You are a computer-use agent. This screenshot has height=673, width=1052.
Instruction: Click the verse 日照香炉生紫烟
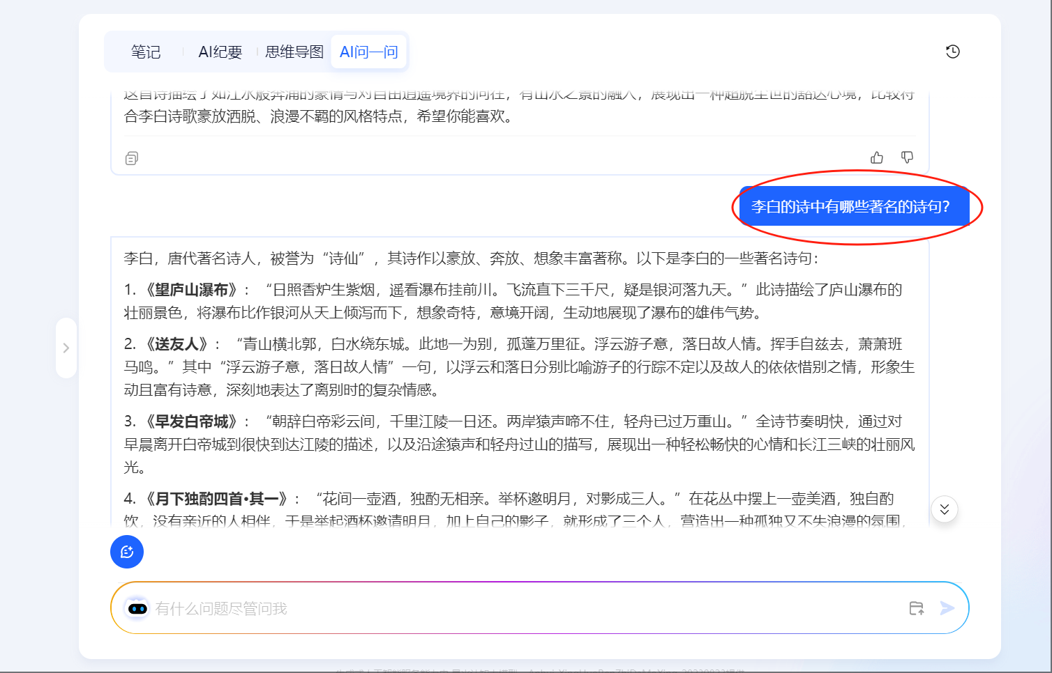[323, 290]
